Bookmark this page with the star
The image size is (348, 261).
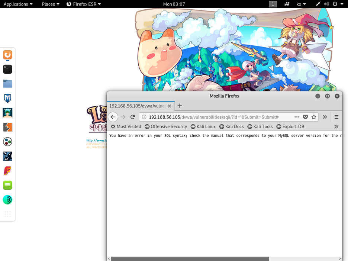(314, 117)
